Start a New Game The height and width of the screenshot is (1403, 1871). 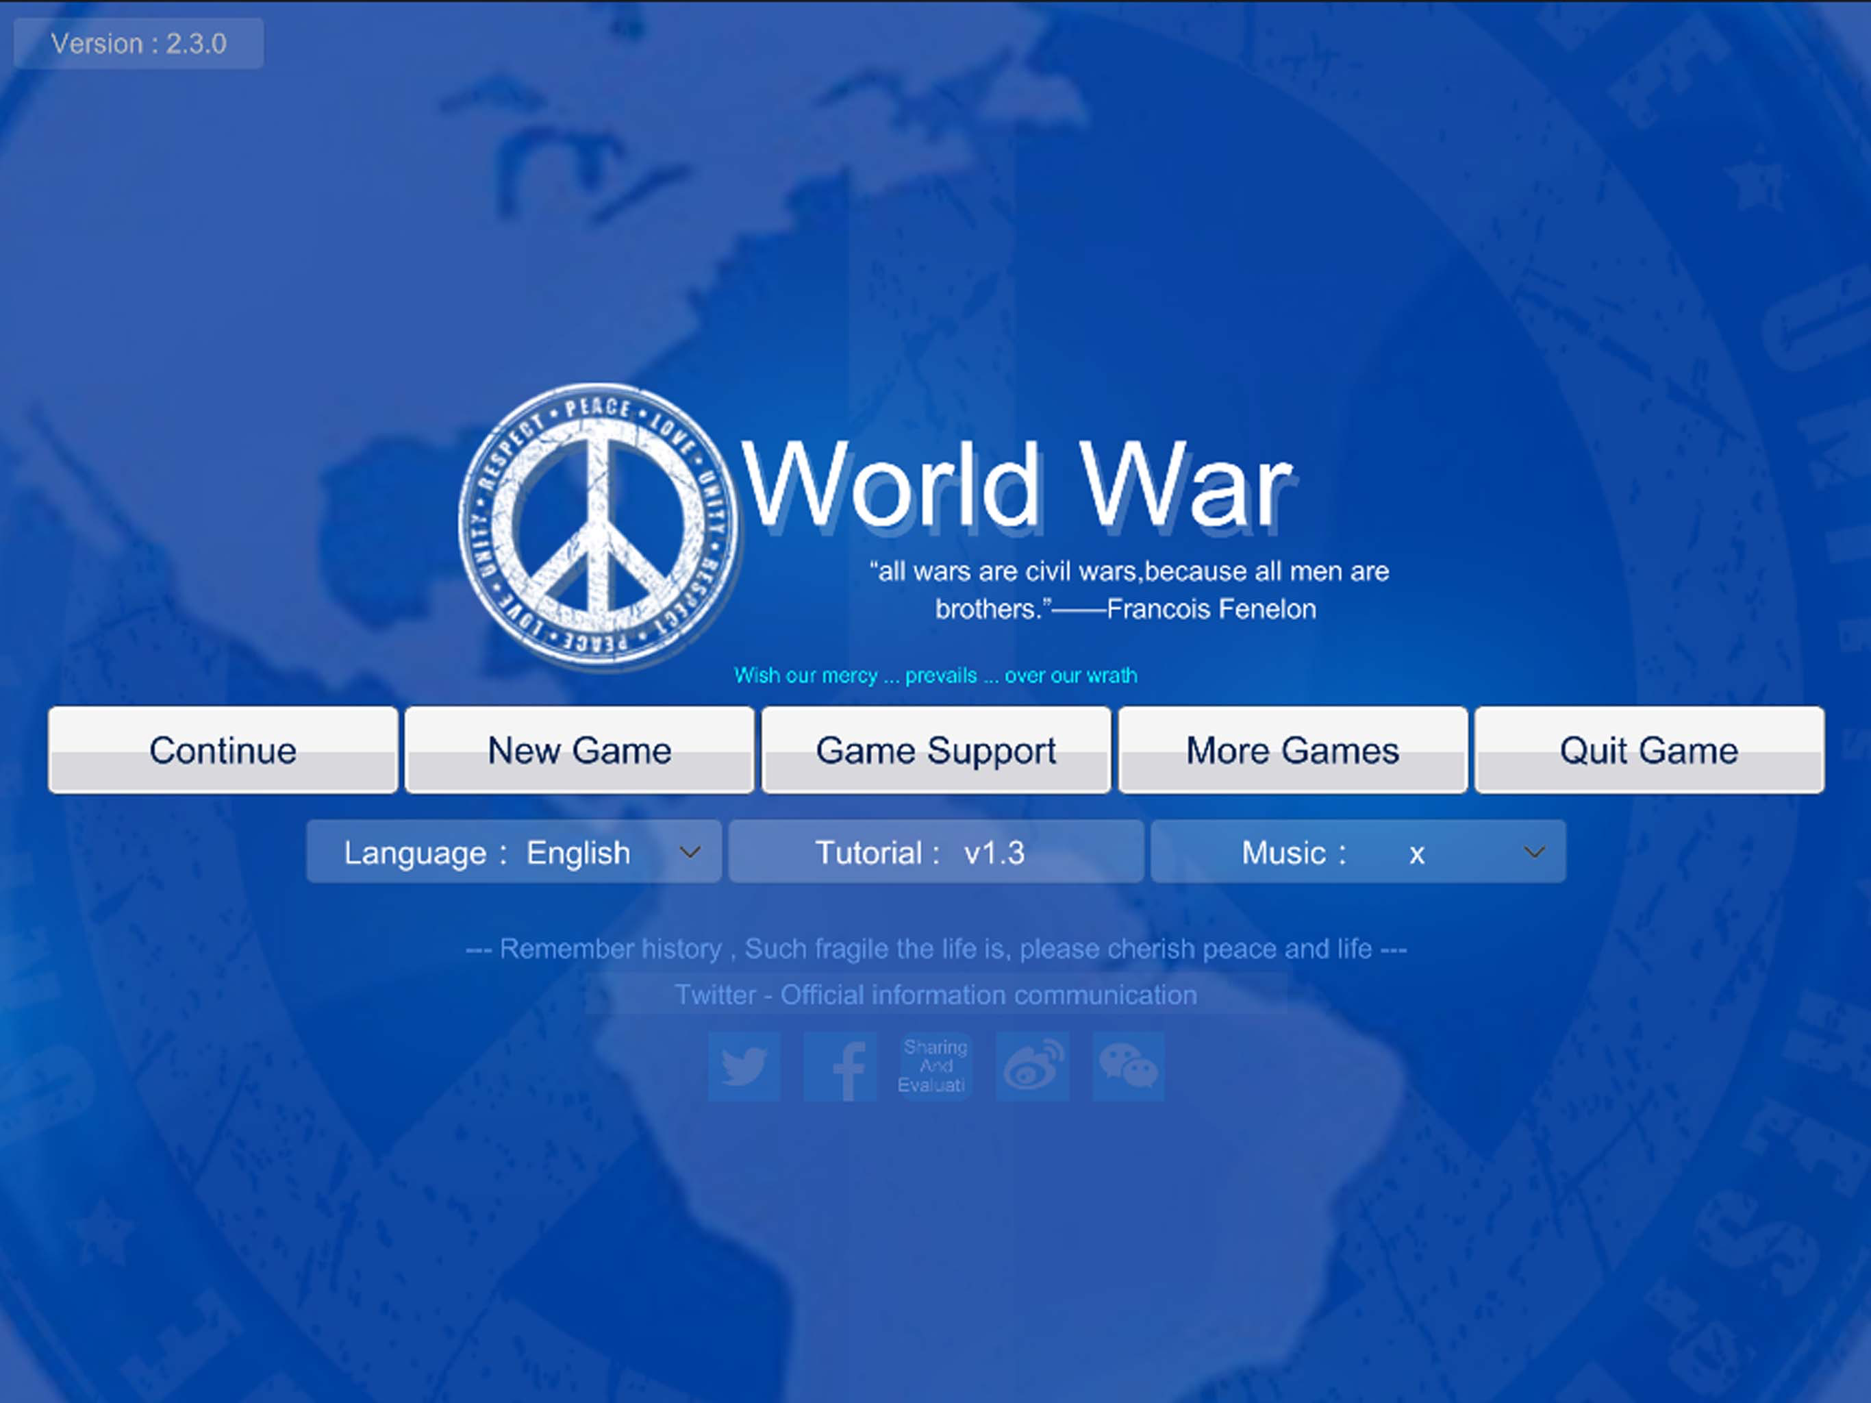point(579,751)
